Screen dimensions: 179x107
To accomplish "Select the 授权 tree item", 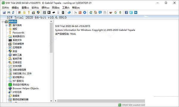I will coord(15,29).
